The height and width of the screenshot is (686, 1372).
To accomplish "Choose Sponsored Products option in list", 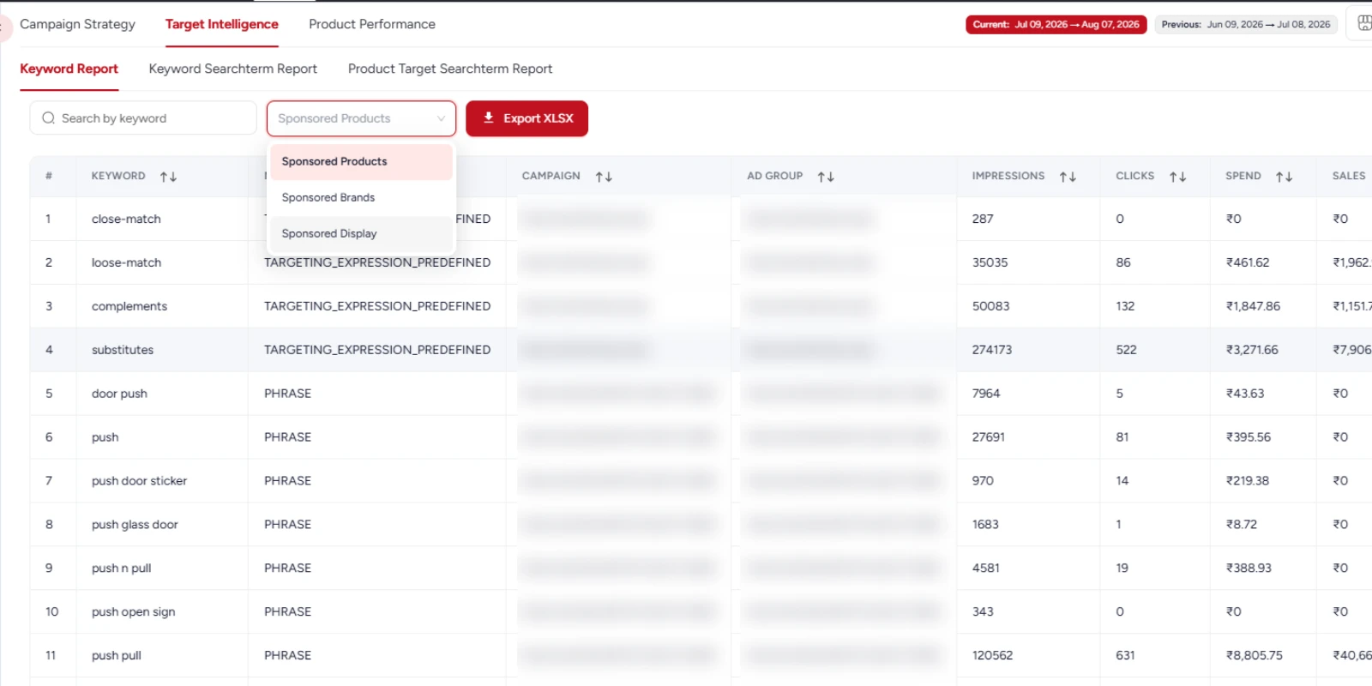I will click(x=361, y=161).
